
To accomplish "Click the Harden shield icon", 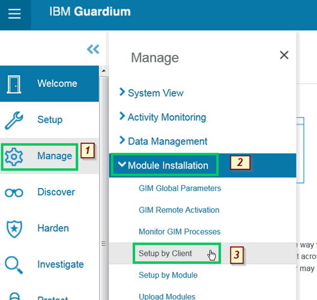I will [x=14, y=229].
